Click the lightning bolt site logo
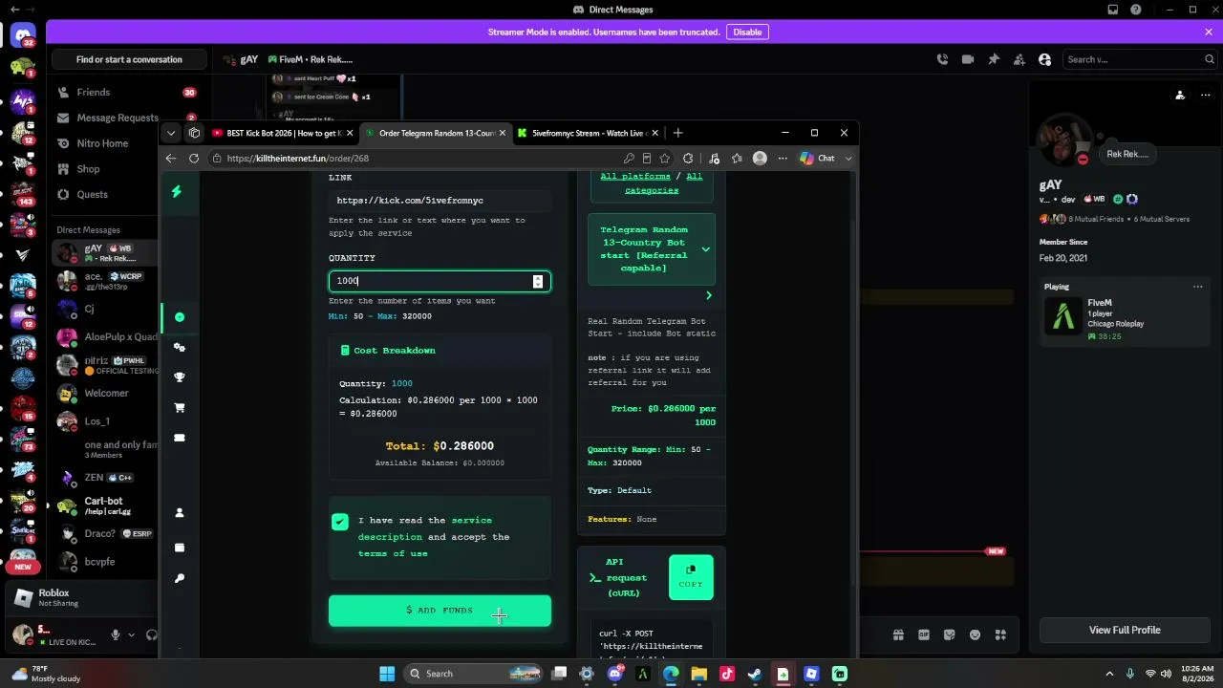Image resolution: width=1223 pixels, height=688 pixels. [x=176, y=191]
